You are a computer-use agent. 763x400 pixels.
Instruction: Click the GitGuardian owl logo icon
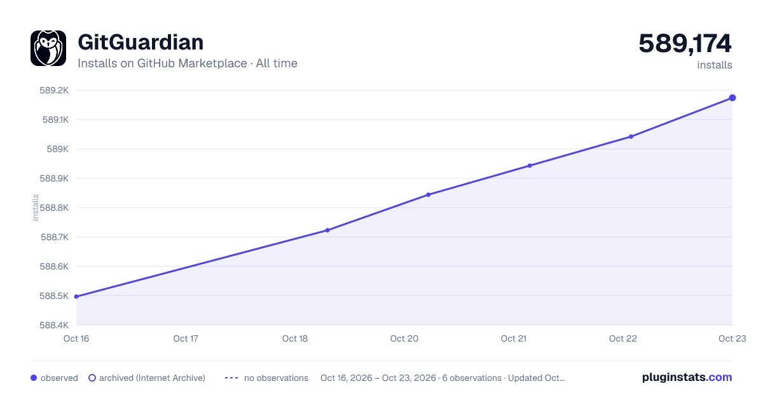tap(48, 48)
